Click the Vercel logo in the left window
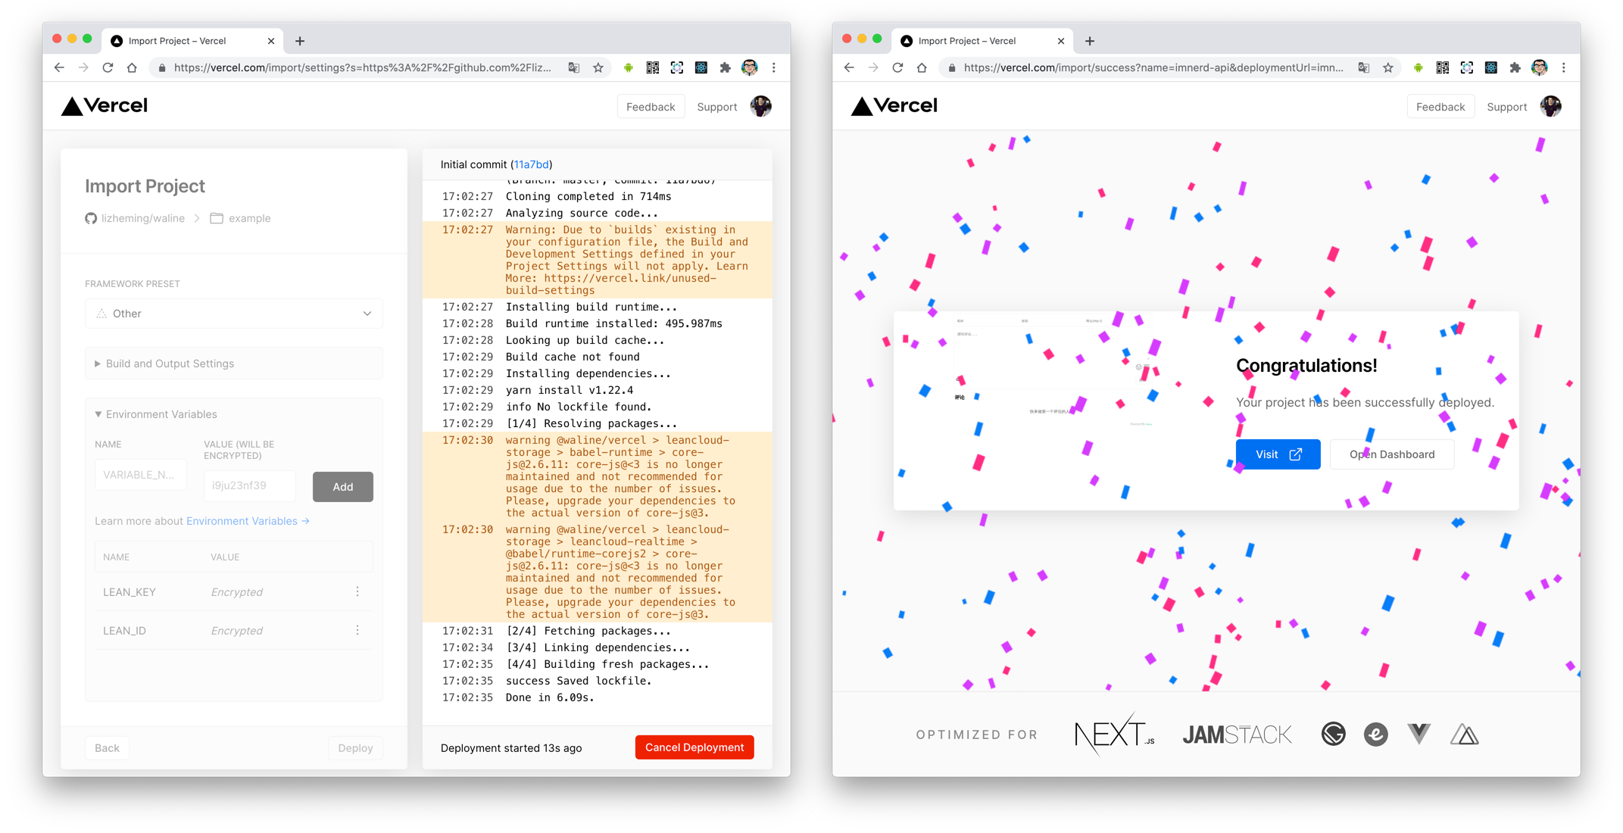 tap(105, 106)
